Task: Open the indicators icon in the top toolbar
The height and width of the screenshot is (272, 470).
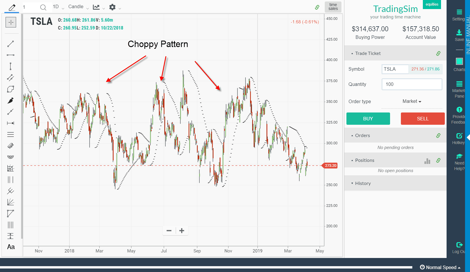Action: pos(97,7)
